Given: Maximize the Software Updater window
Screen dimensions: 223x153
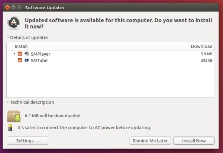Looking at the screenshot, I should tap(19, 7).
